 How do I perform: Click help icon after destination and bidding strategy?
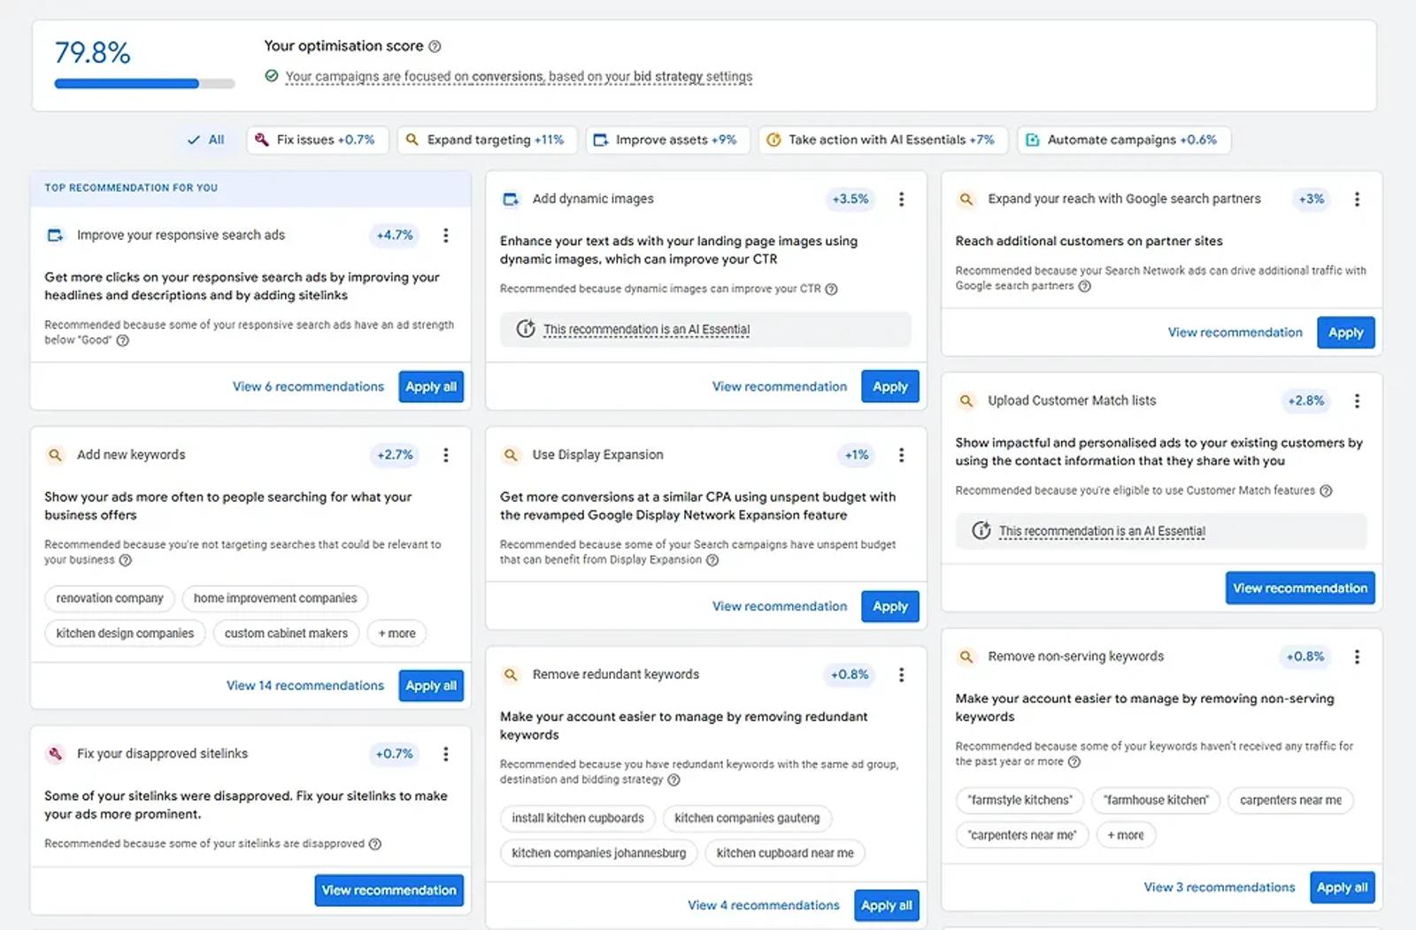(673, 780)
